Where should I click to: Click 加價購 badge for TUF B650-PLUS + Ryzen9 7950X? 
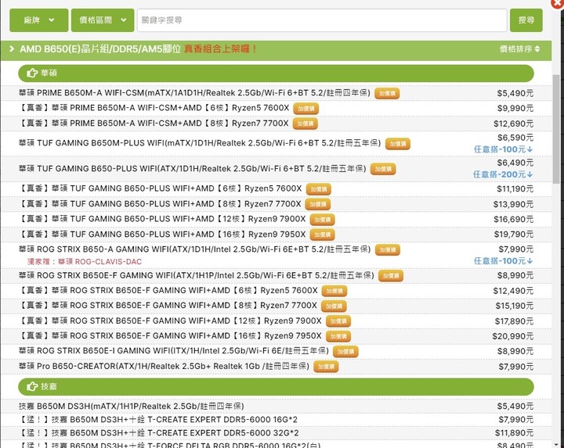322,235
